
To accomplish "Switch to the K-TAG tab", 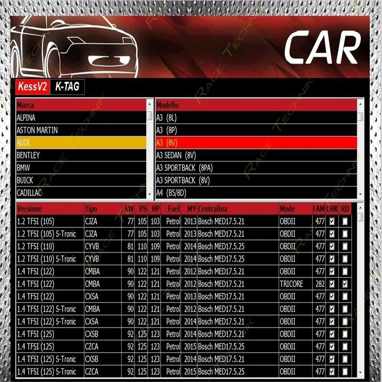I will click(67, 87).
